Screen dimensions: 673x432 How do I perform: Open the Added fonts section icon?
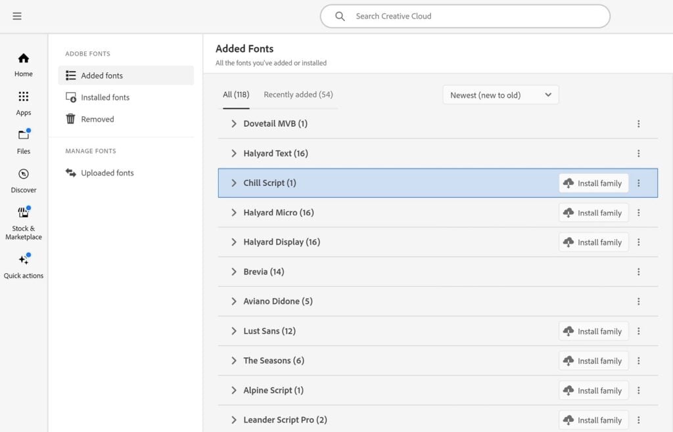[x=70, y=75]
